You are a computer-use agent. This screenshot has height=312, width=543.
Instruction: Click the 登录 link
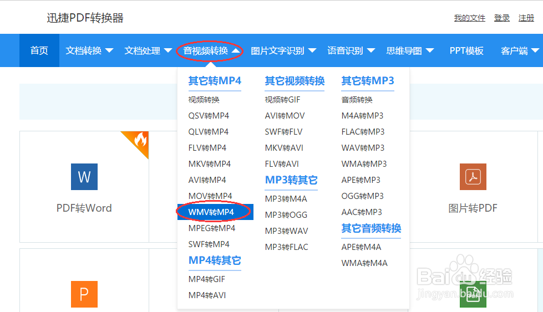tap(502, 18)
